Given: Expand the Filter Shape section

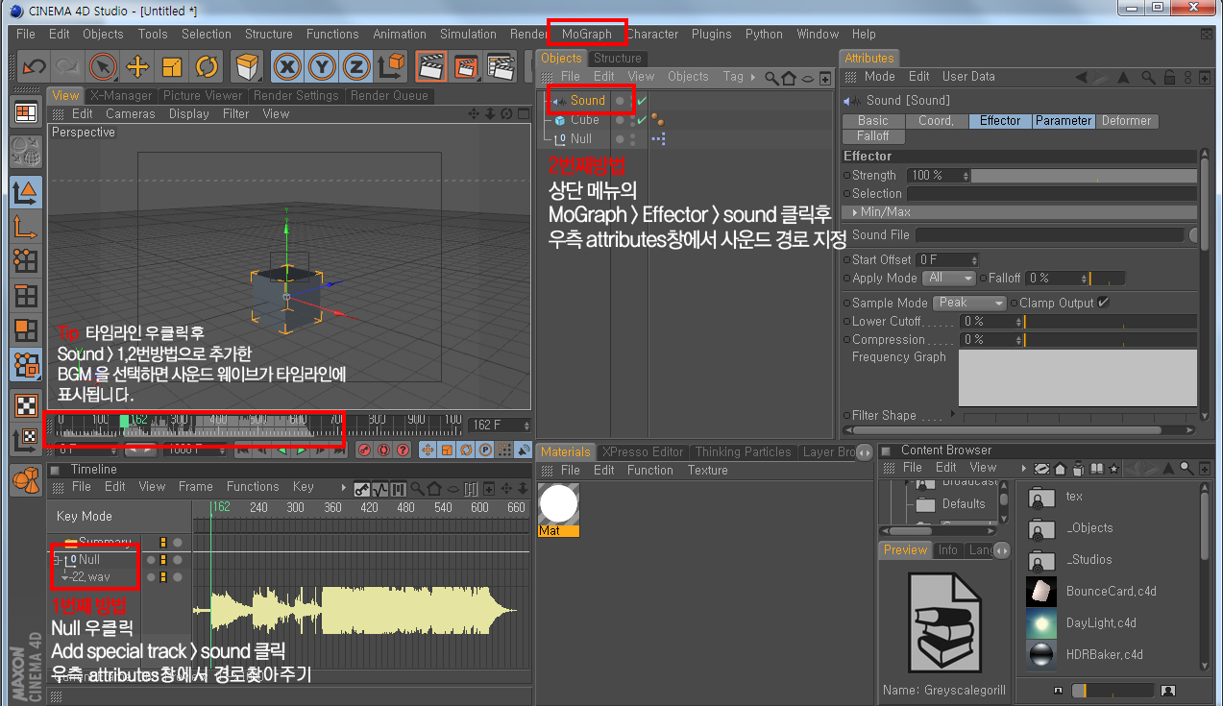Looking at the screenshot, I should pos(953,414).
